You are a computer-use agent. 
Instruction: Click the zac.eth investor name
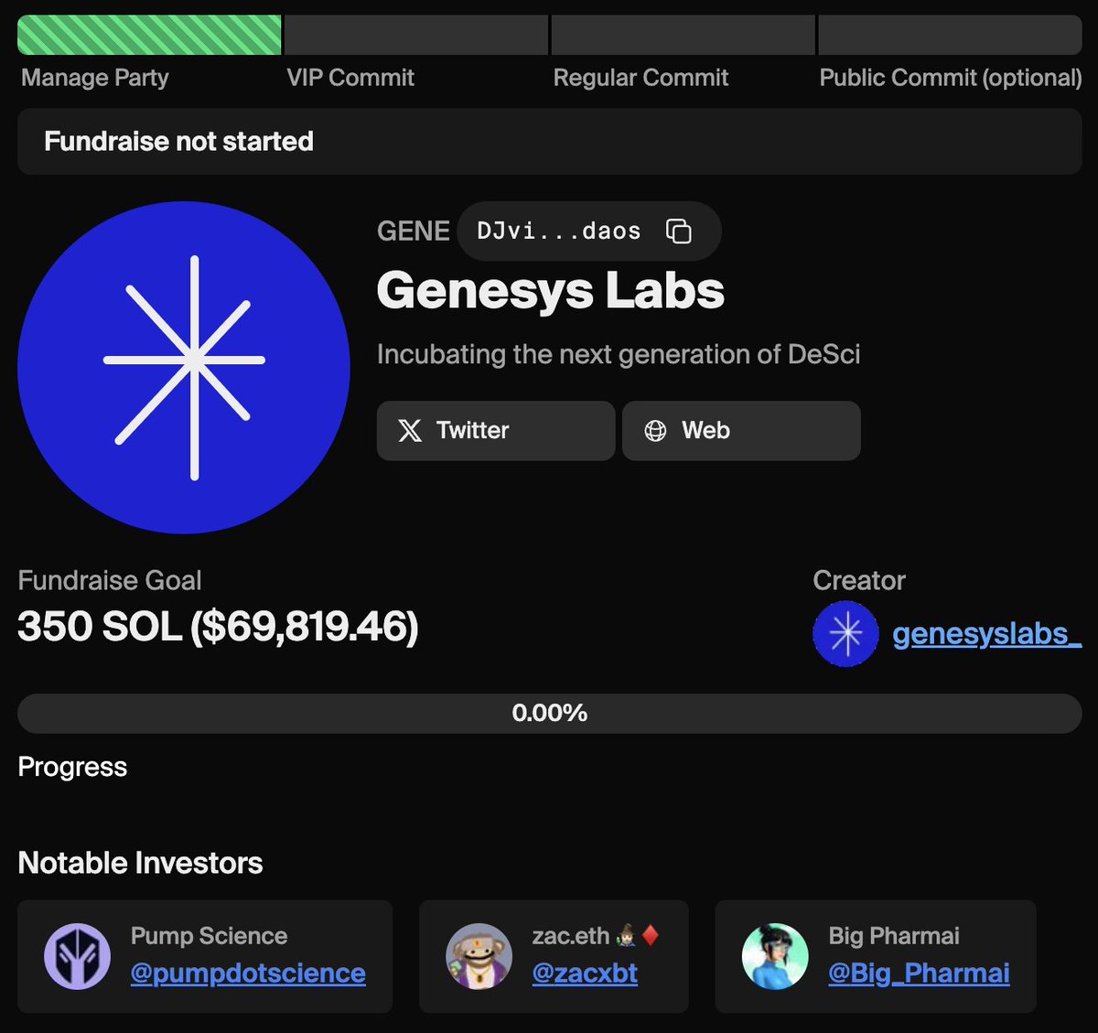[x=571, y=935]
